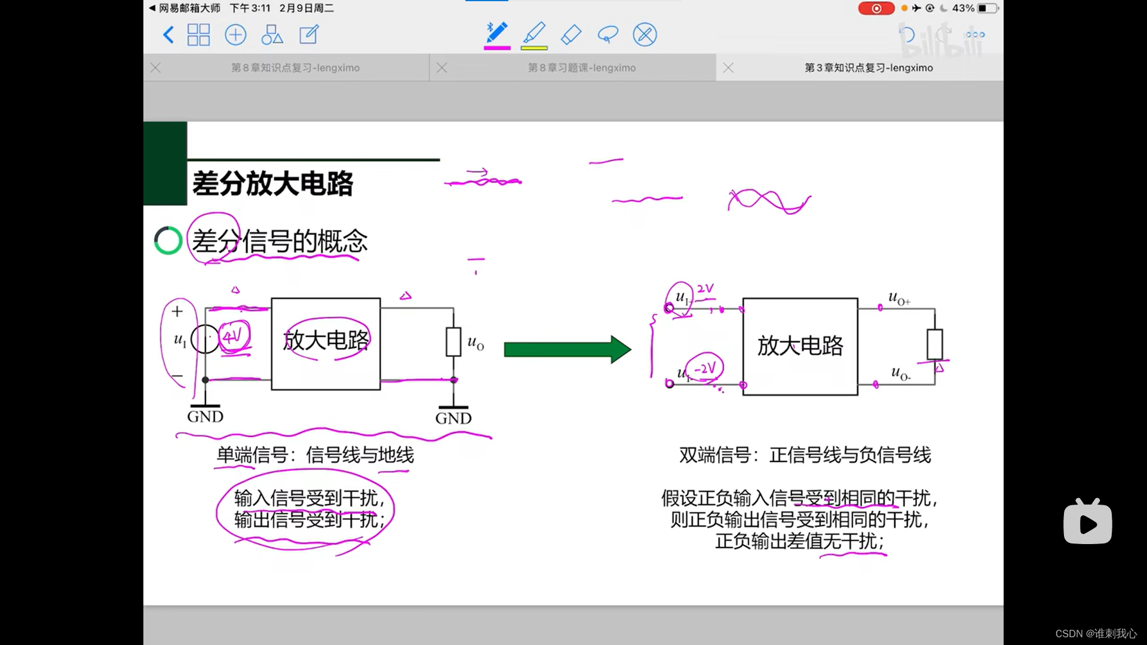Screen dimensions: 1147x645
Task: Switch to tab 第8章知识点复习-lengximo
Action: [x=295, y=68]
